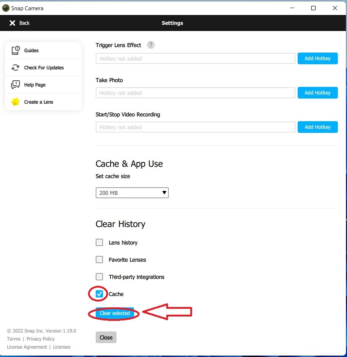The image size is (347, 357).
Task: Click the Check For Updates refresh icon
Action: click(15, 68)
